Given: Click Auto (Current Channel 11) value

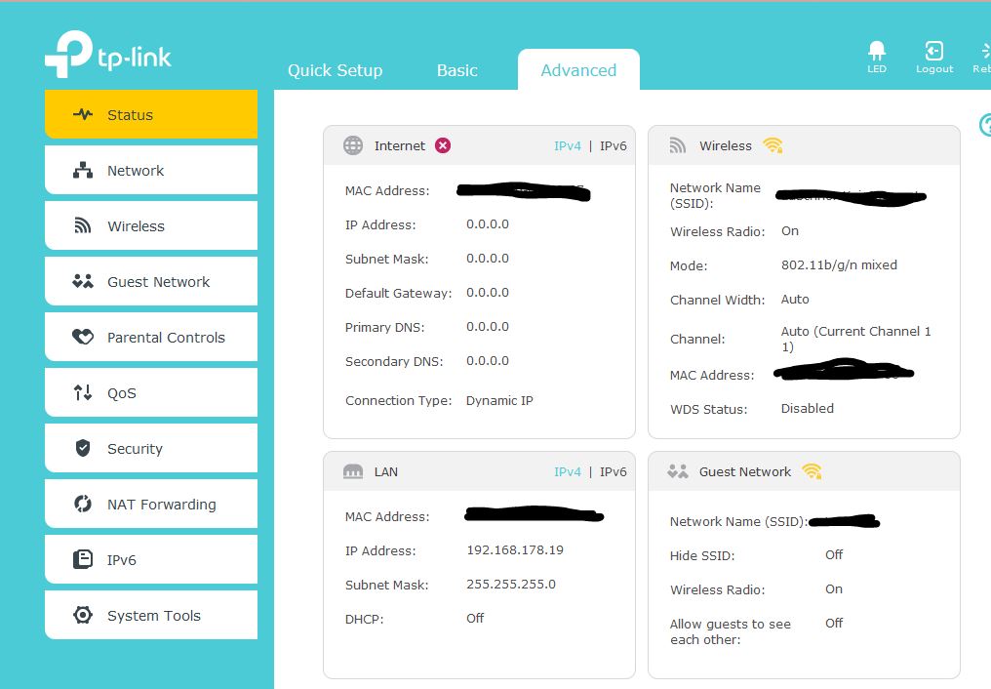Looking at the screenshot, I should 855,339.
